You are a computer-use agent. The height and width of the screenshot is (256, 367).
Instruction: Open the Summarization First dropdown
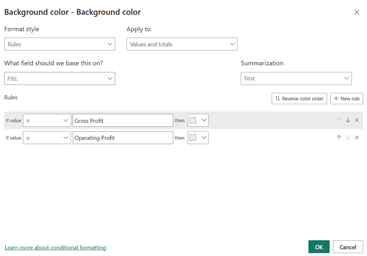(x=296, y=78)
